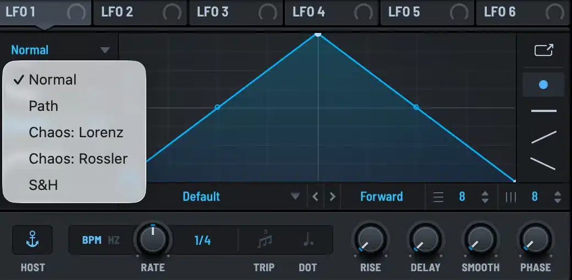The image size is (572, 280).
Task: Select the rising ramp draw tool
Action: [x=543, y=137]
